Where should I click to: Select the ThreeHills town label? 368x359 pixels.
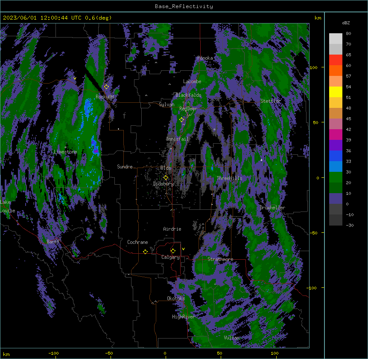pyautogui.click(x=229, y=178)
